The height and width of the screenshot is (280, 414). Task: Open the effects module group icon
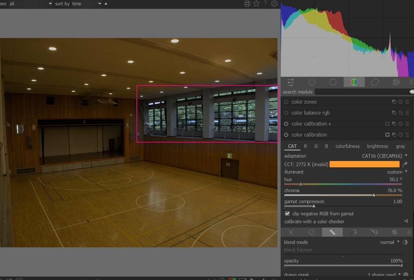pyautogui.click(x=396, y=82)
